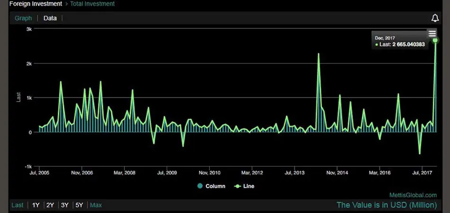Click the deepest negative dip near Jul 2017
This screenshot has height=213, width=450.
click(420, 153)
